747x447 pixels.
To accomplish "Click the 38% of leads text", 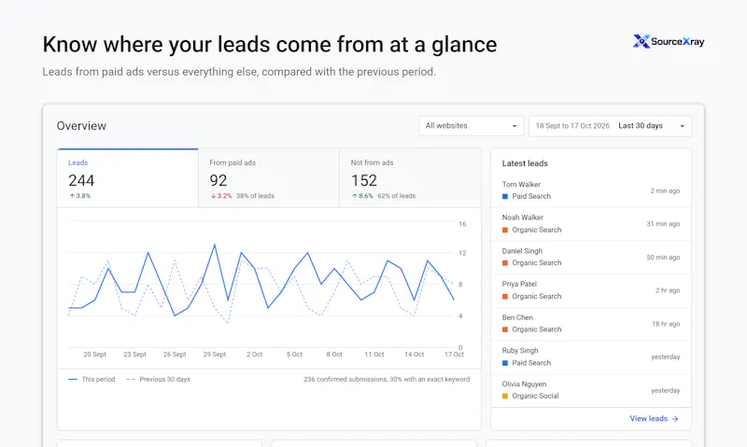I will [x=255, y=196].
